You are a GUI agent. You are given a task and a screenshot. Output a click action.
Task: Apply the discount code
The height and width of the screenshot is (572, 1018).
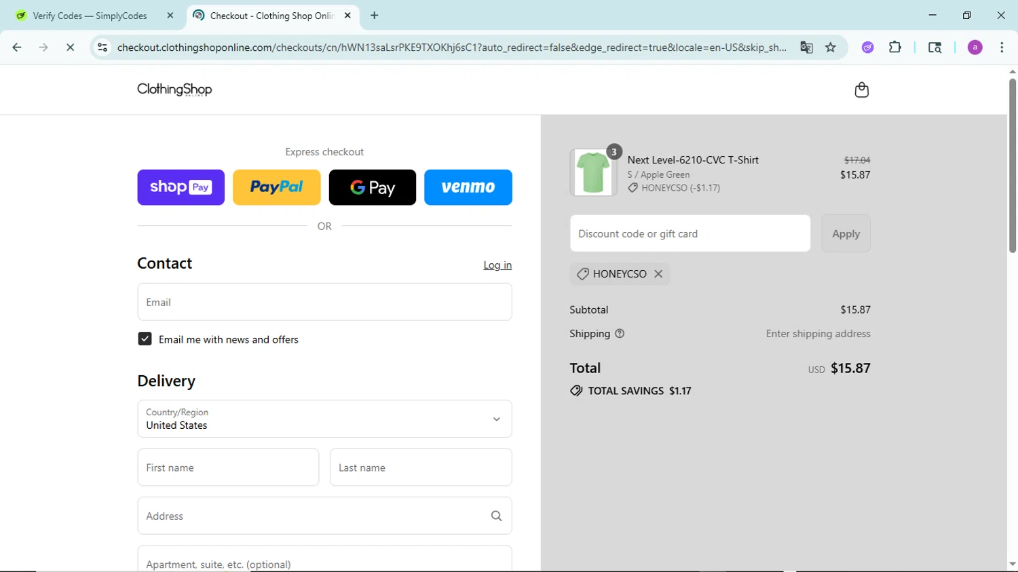coord(846,233)
